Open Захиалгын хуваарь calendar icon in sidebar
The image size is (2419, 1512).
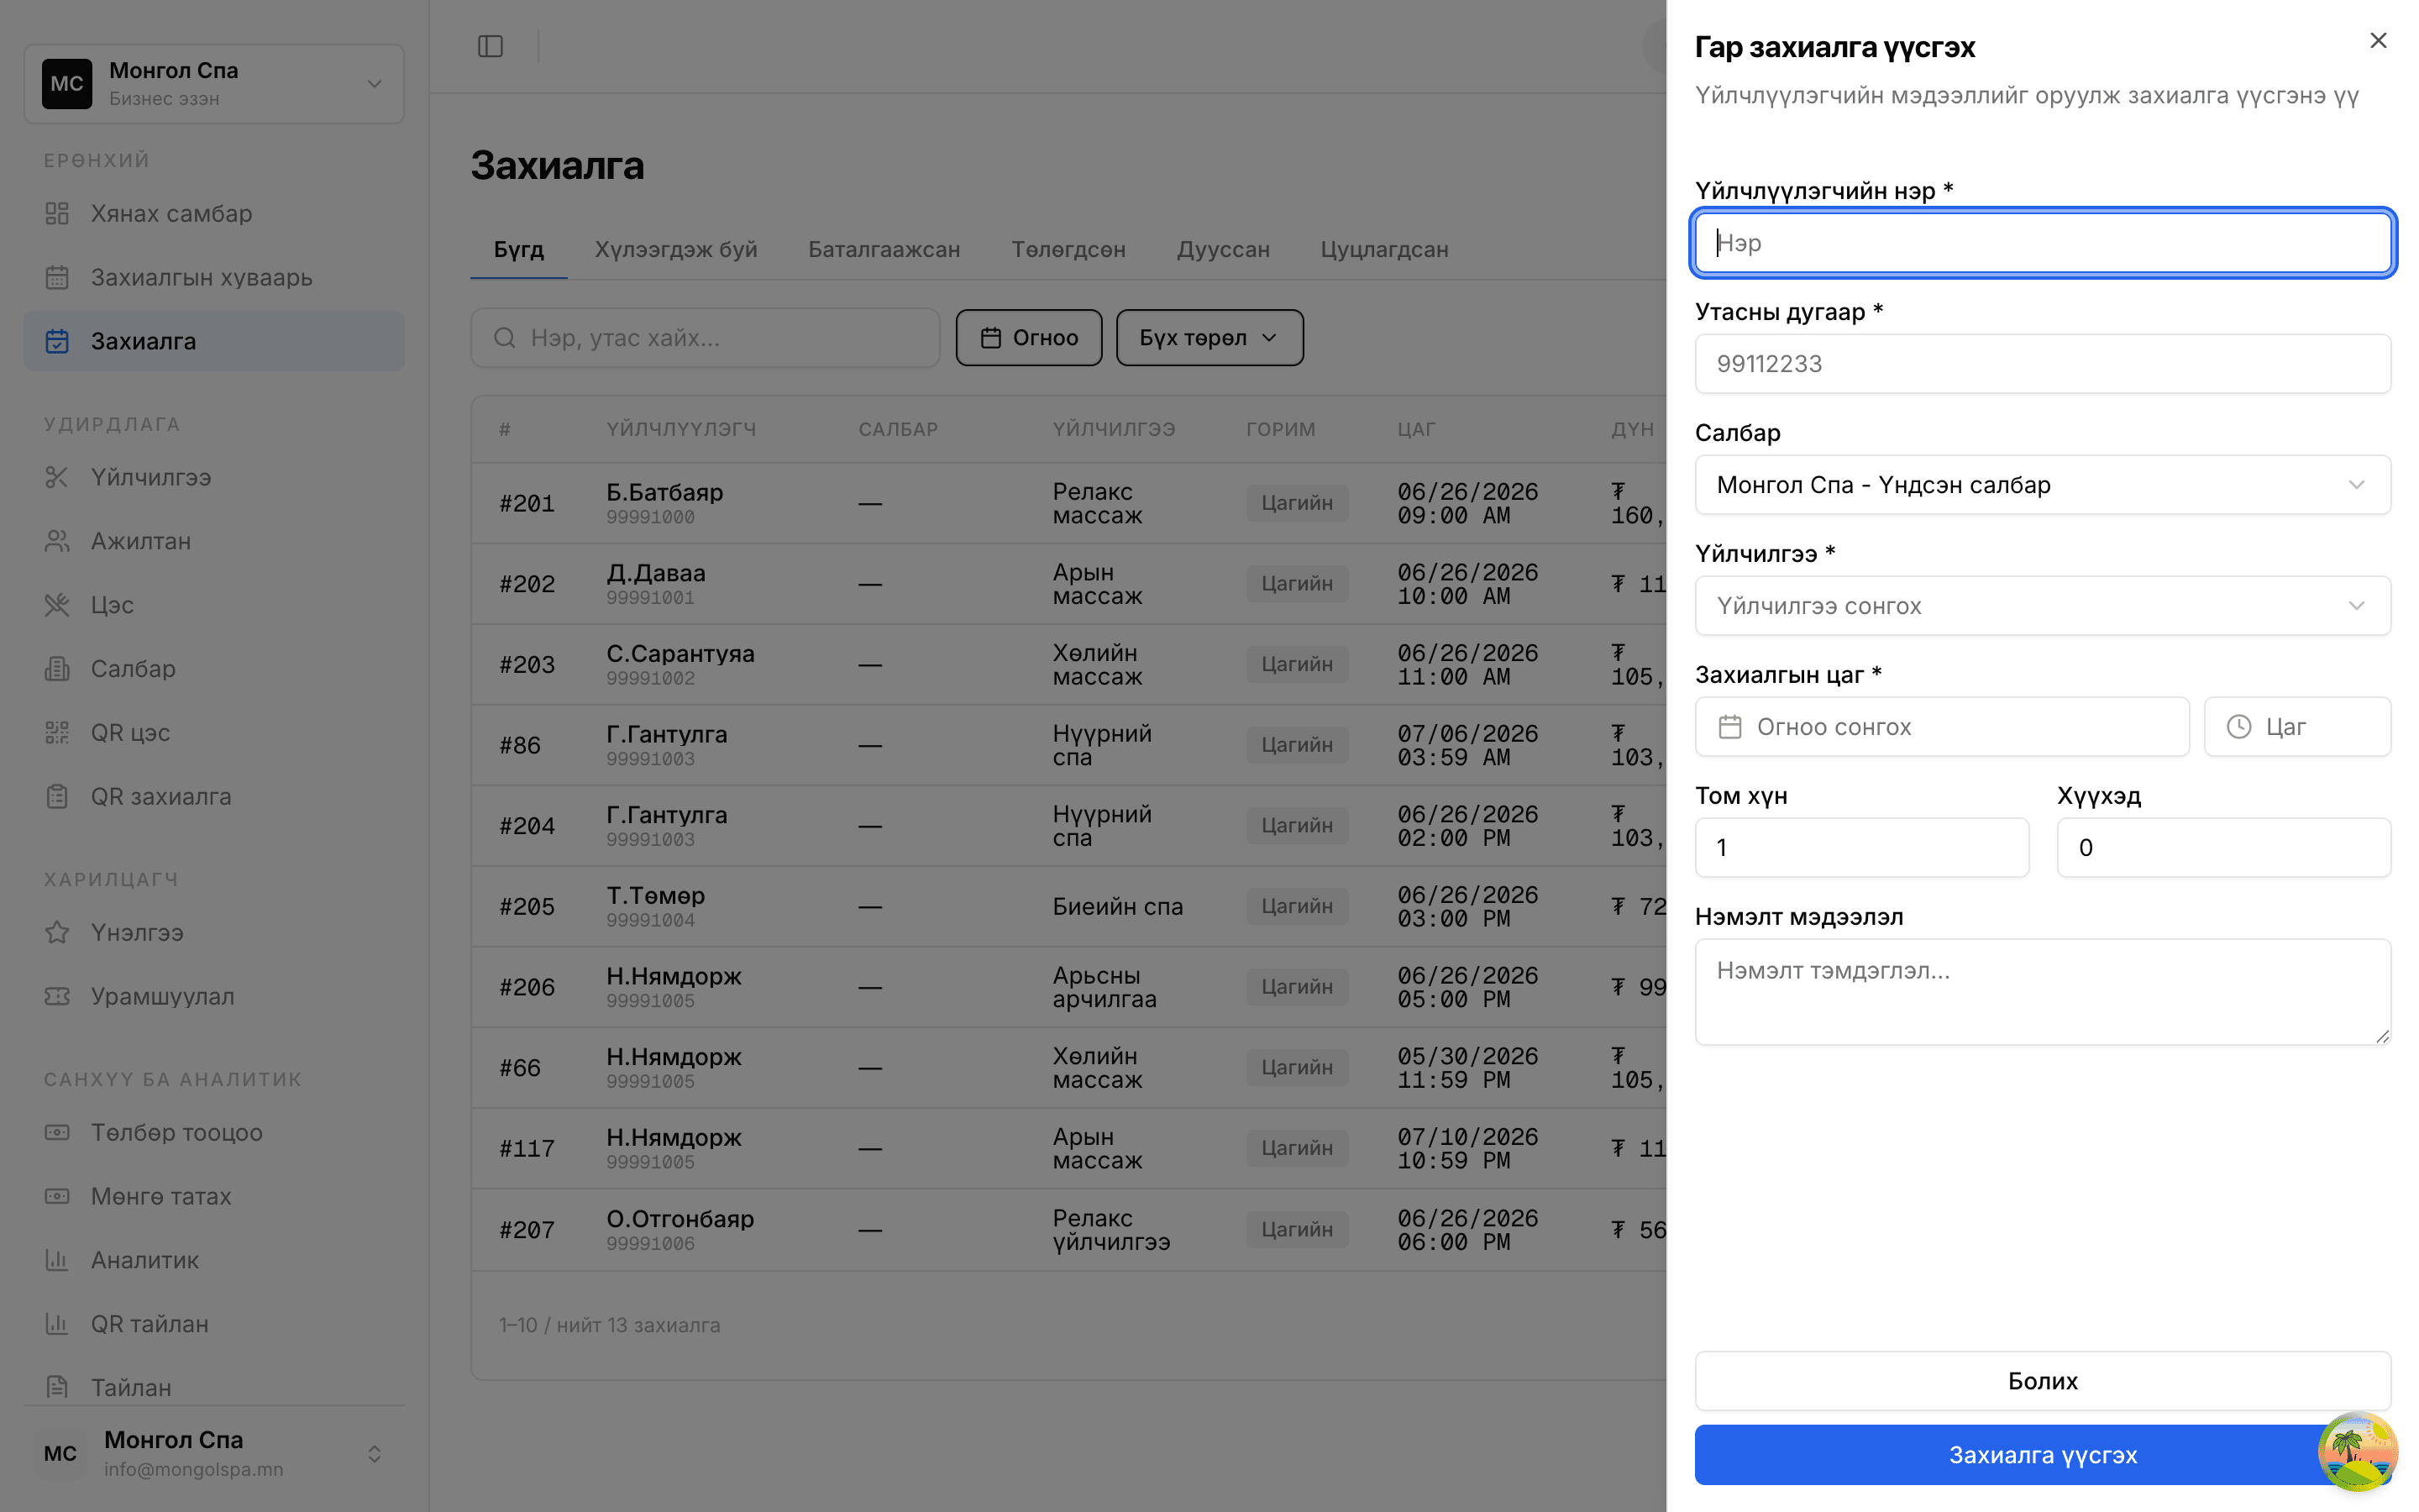coord(57,277)
